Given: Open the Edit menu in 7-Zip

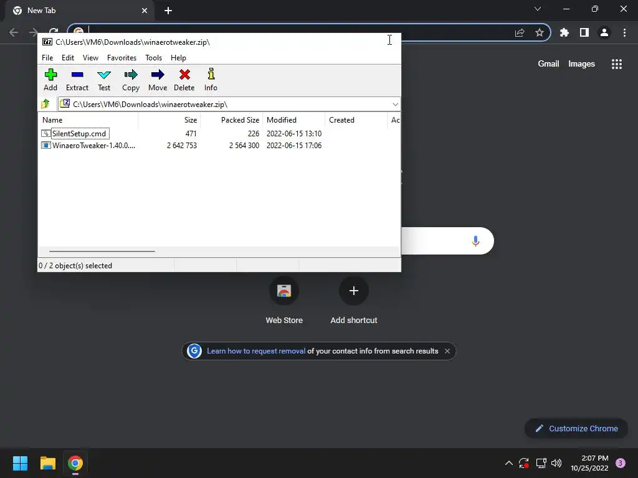Looking at the screenshot, I should pos(67,58).
